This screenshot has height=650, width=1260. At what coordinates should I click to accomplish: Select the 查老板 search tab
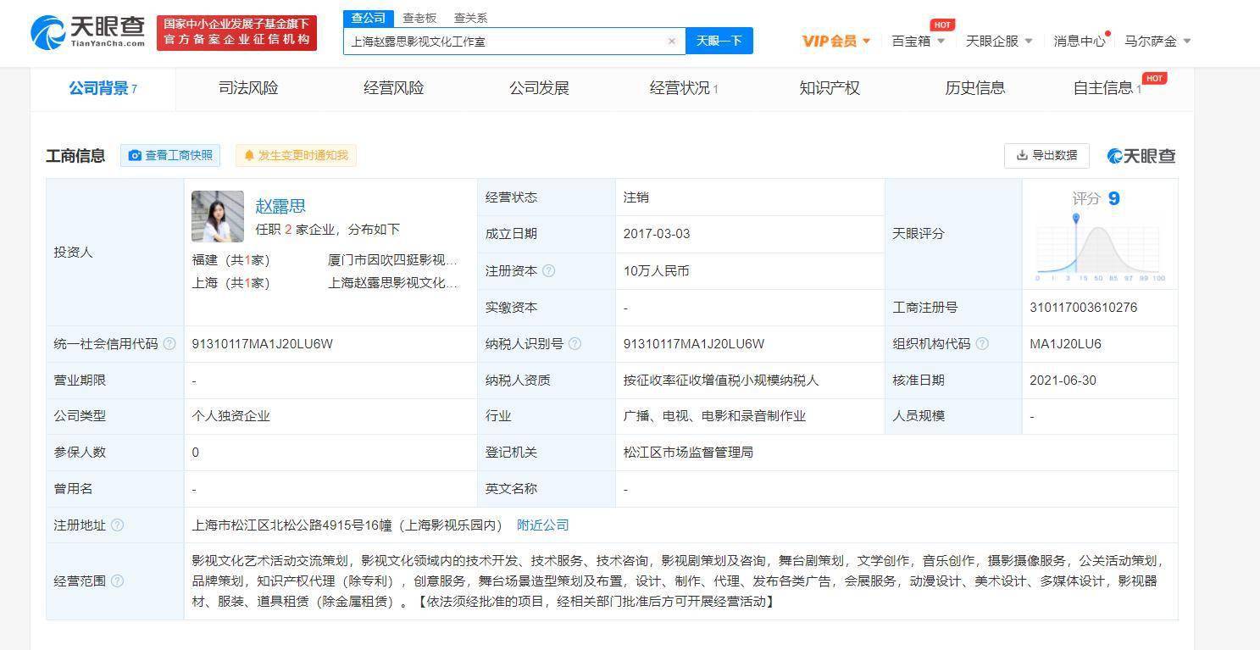click(419, 18)
